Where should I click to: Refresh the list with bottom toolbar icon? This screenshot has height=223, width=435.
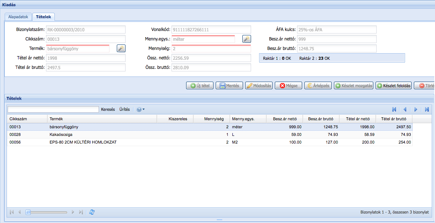(x=92, y=212)
